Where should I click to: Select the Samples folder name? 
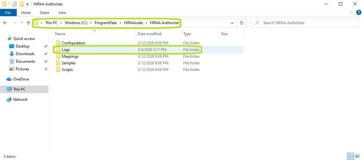pos(69,63)
